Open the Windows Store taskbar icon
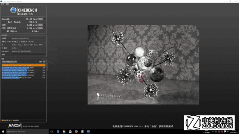The height and width of the screenshot is (134, 239). click(70, 131)
